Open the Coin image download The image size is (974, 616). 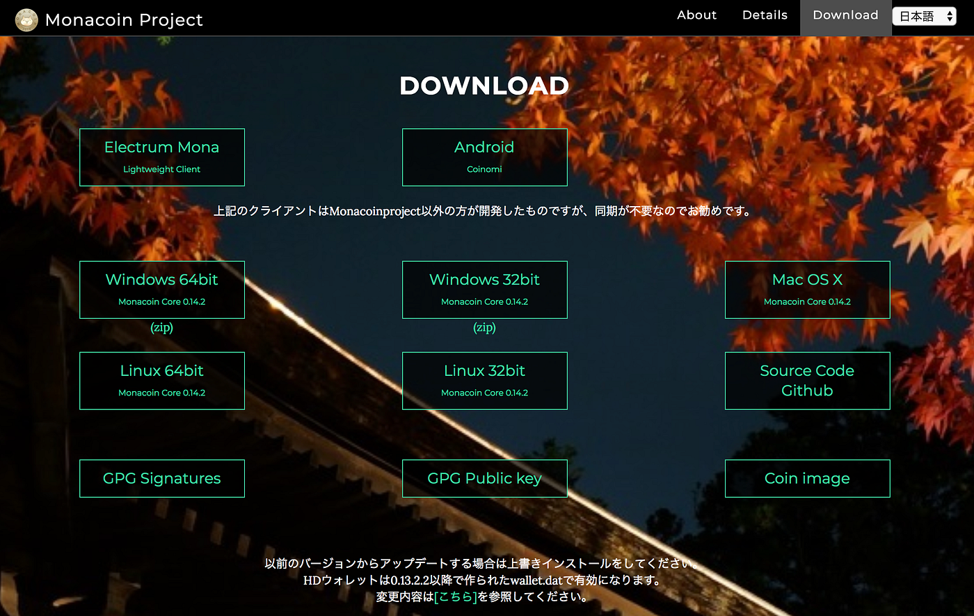pyautogui.click(x=807, y=478)
